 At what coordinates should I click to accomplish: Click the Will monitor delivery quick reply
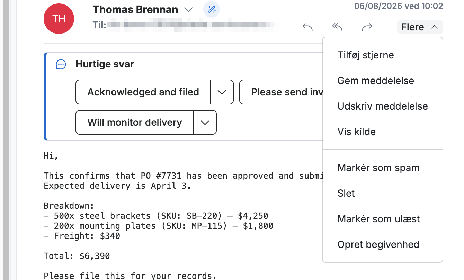135,122
